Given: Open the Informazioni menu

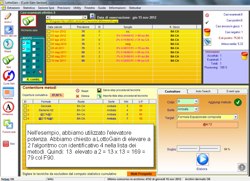Looking at the screenshot, I should coord(117,8).
